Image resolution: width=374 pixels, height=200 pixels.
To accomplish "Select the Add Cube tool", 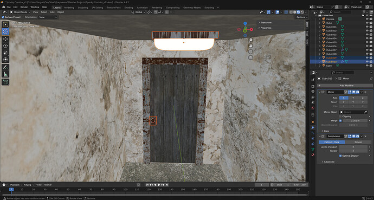I will tap(6, 82).
